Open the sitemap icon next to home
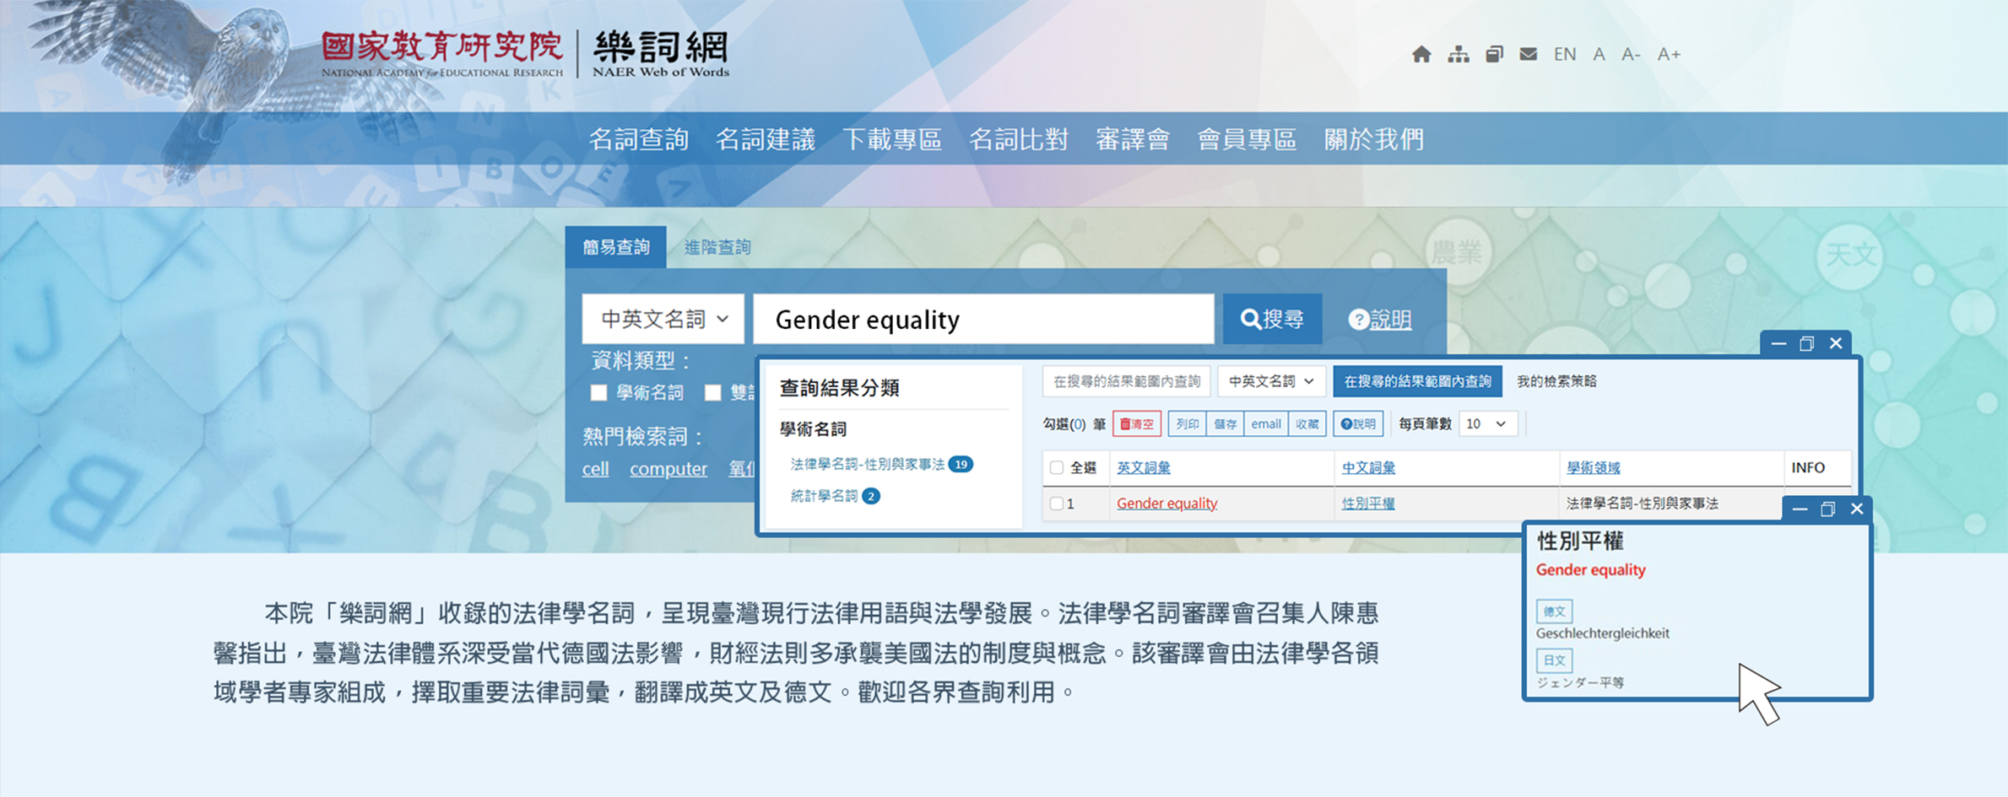The image size is (2008, 797). tap(1459, 53)
